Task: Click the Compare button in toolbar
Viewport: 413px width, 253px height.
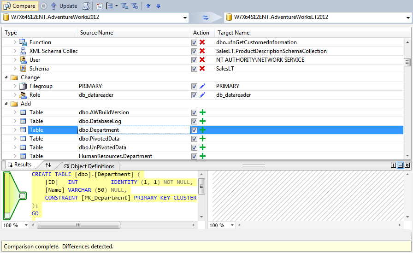Action: click(19, 6)
